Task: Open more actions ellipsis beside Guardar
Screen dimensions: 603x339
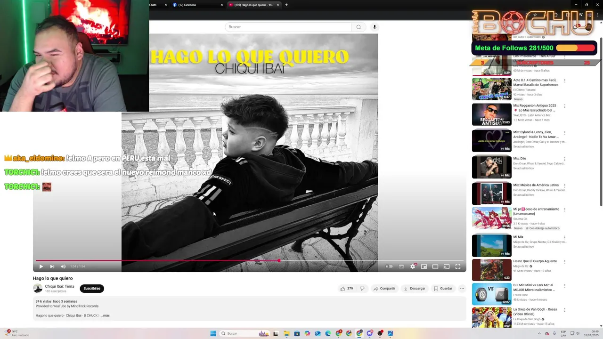Action: [462, 289]
